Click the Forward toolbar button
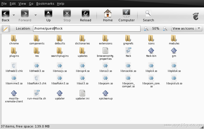204x129 pixels. coord(25,15)
